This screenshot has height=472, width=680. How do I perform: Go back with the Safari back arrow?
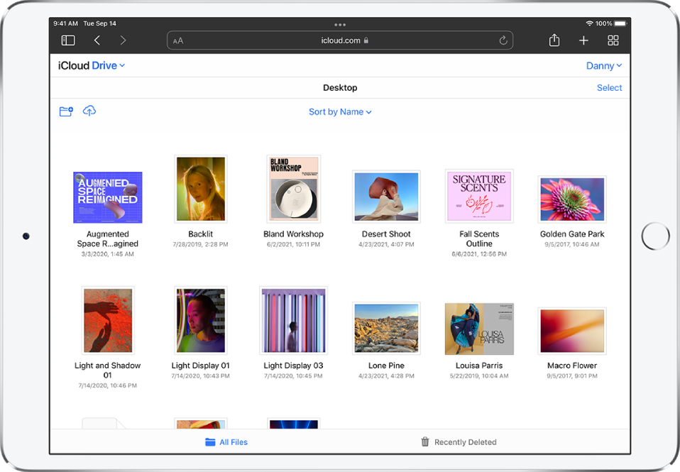click(x=97, y=40)
